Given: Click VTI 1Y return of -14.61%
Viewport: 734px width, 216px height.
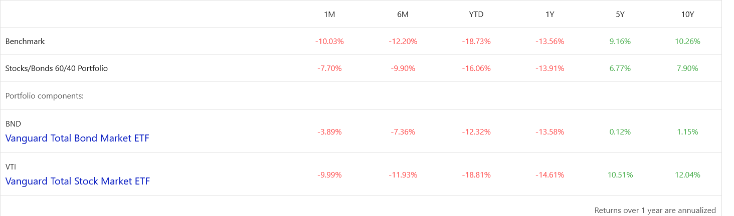Looking at the screenshot, I should (549, 175).
